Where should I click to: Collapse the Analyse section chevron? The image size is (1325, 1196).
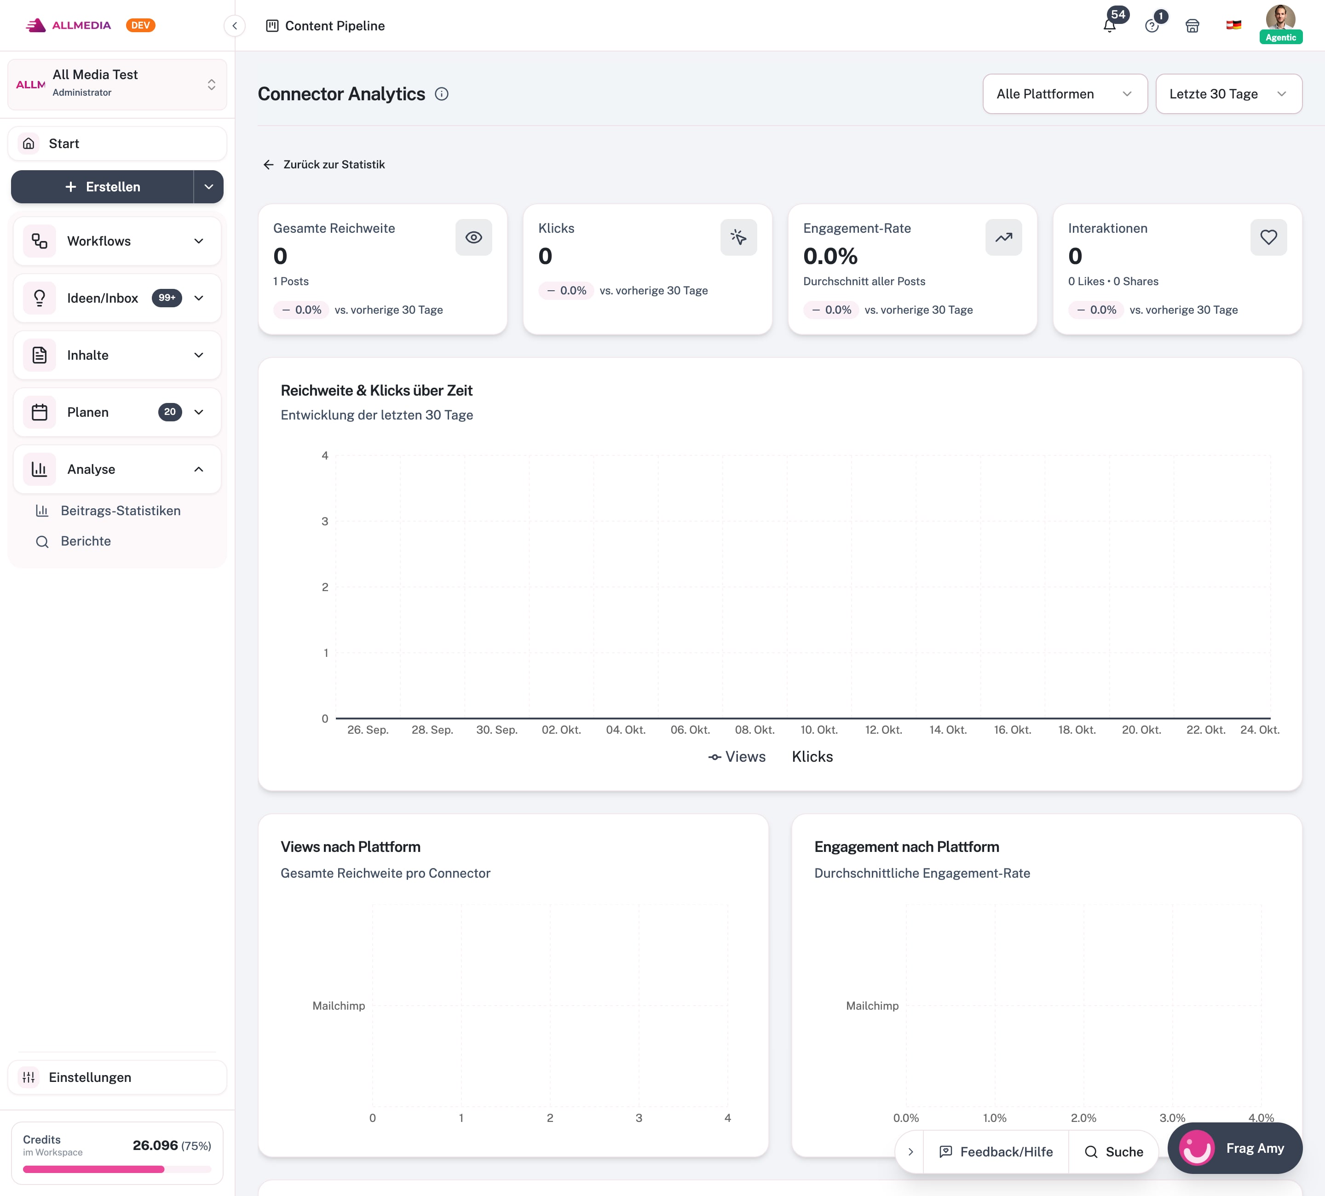198,469
